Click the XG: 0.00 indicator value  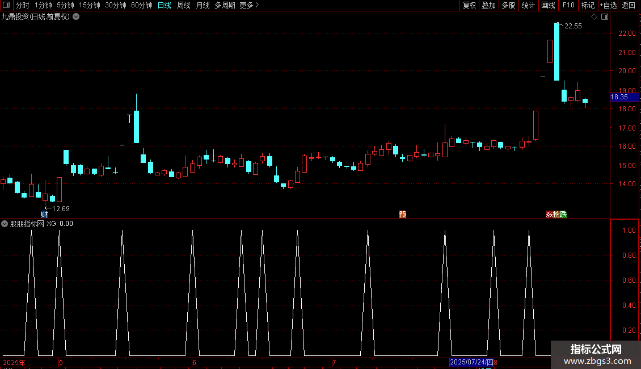coord(60,224)
